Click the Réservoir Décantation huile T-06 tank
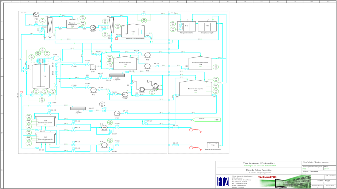 133,32
